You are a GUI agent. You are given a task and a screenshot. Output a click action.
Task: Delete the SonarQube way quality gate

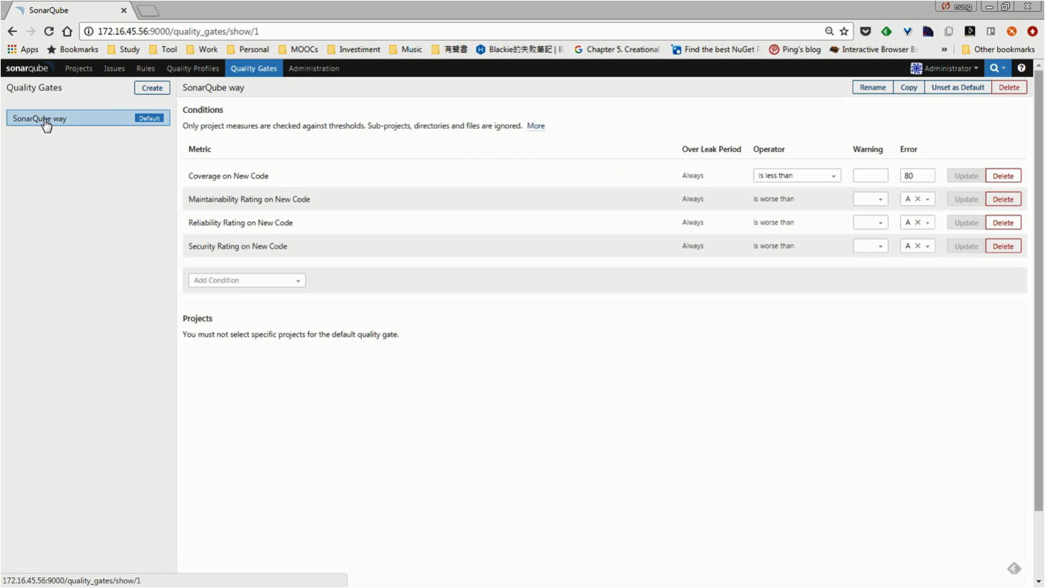[1009, 87]
